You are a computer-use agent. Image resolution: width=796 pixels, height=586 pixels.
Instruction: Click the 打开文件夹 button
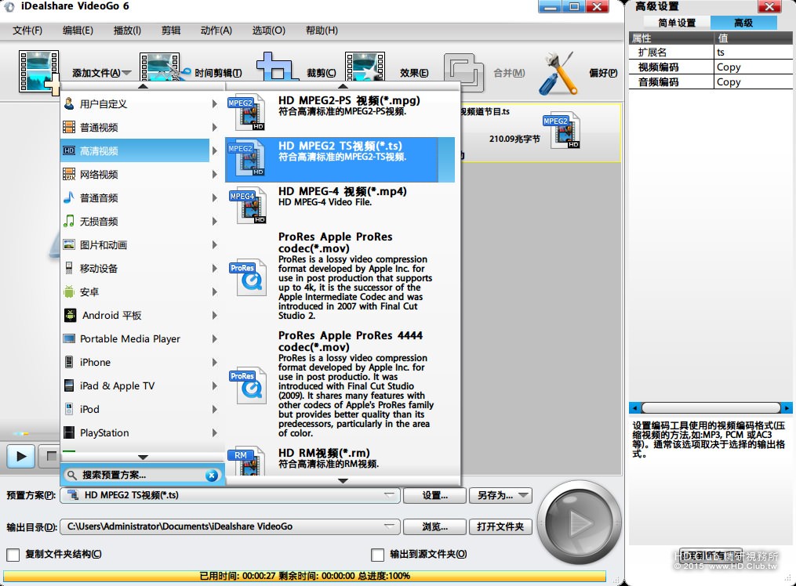pos(500,526)
